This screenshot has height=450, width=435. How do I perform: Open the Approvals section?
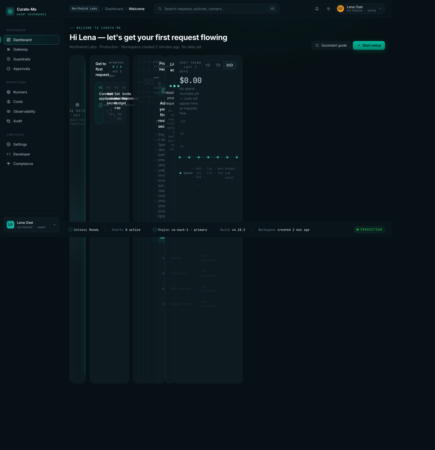22,69
